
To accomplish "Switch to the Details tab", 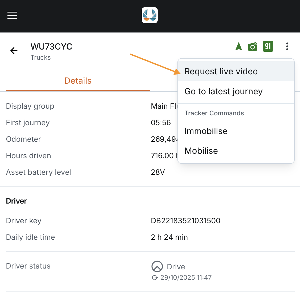I will coord(78,81).
